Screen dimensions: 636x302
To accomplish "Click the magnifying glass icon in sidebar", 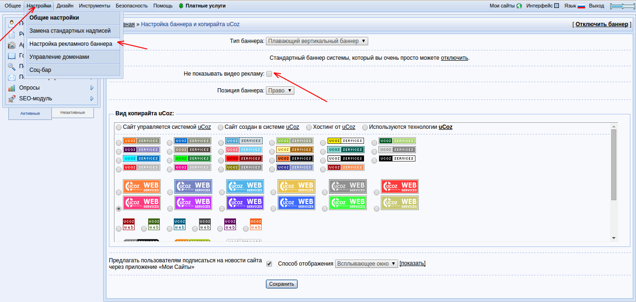I will coord(12,66).
